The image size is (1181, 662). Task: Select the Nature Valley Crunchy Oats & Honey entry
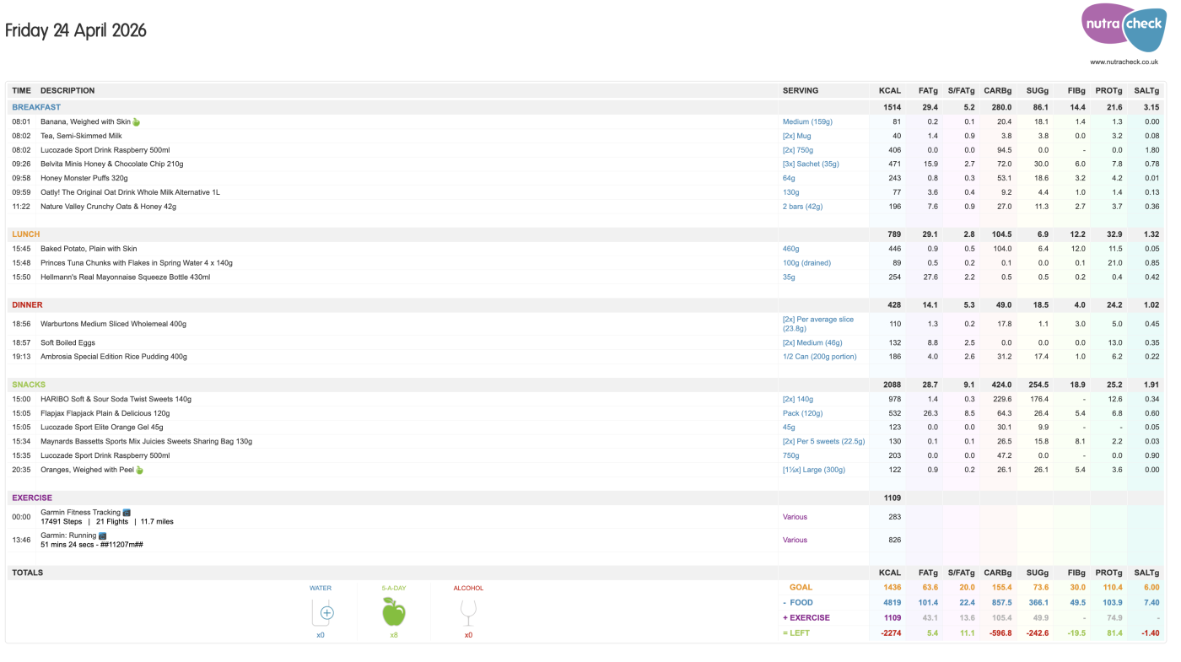point(108,207)
